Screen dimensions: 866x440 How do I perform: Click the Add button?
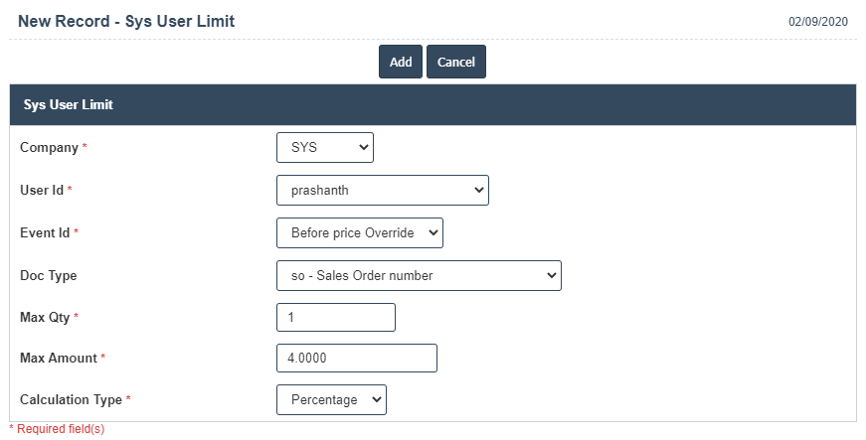tap(400, 62)
